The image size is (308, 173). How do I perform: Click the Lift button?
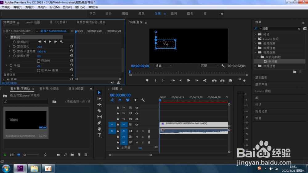[x=214, y=80]
